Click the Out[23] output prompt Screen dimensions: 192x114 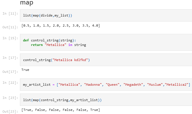[10, 112]
